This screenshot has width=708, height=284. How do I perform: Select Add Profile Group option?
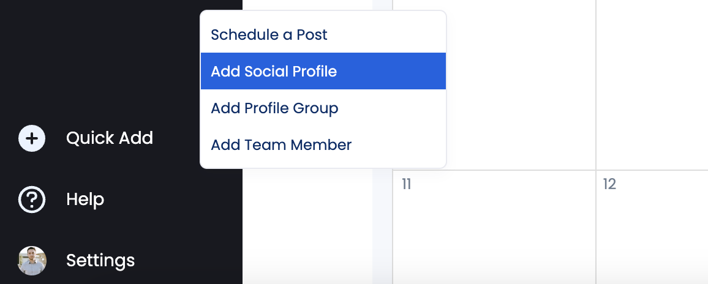(x=274, y=108)
